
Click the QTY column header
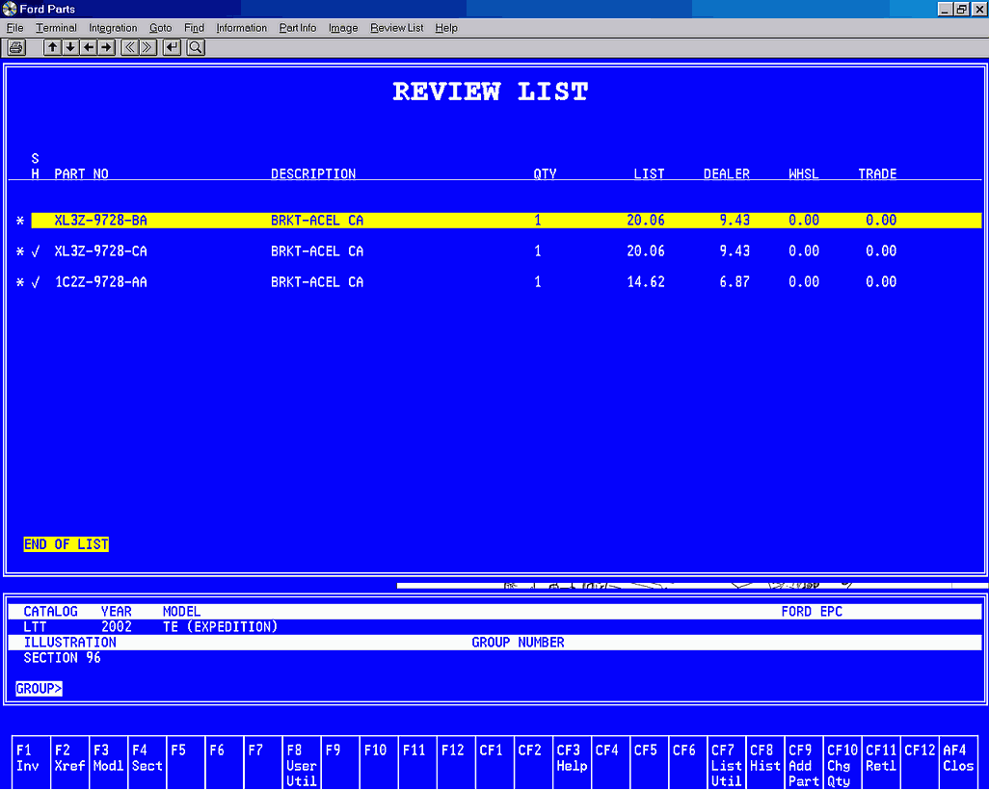click(x=545, y=174)
